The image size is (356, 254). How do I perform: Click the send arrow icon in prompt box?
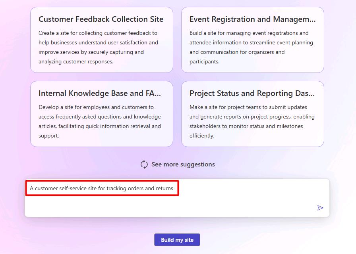[320, 208]
